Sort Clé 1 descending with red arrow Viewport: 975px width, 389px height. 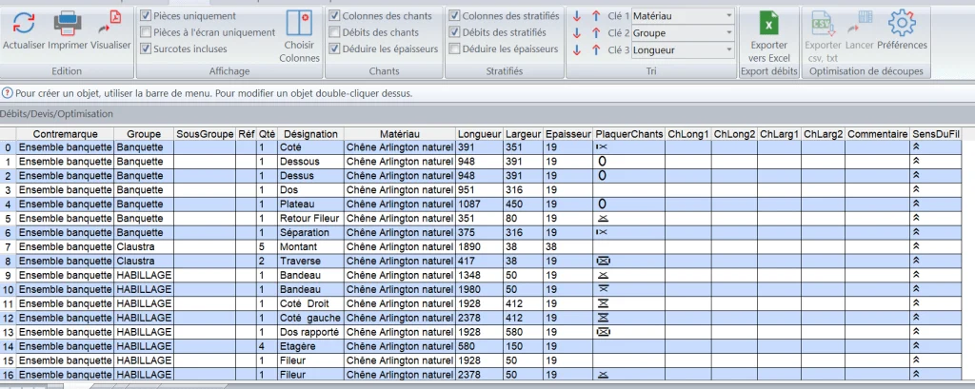(x=577, y=16)
